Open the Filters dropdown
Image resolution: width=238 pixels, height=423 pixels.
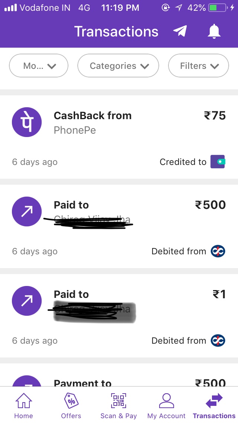pyautogui.click(x=199, y=66)
